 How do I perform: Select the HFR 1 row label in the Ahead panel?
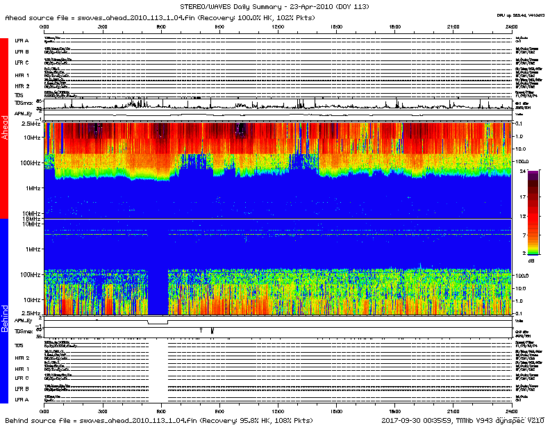click(x=22, y=75)
